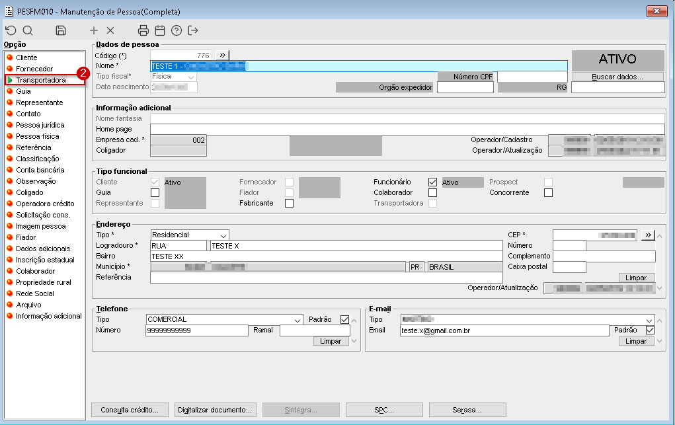This screenshot has width=675, height=425.
Task: Click the exit door toolbar icon
Action: click(193, 30)
